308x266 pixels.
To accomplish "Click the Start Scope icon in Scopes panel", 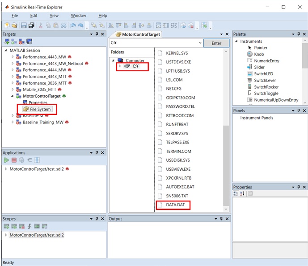I will (x=14, y=226).
